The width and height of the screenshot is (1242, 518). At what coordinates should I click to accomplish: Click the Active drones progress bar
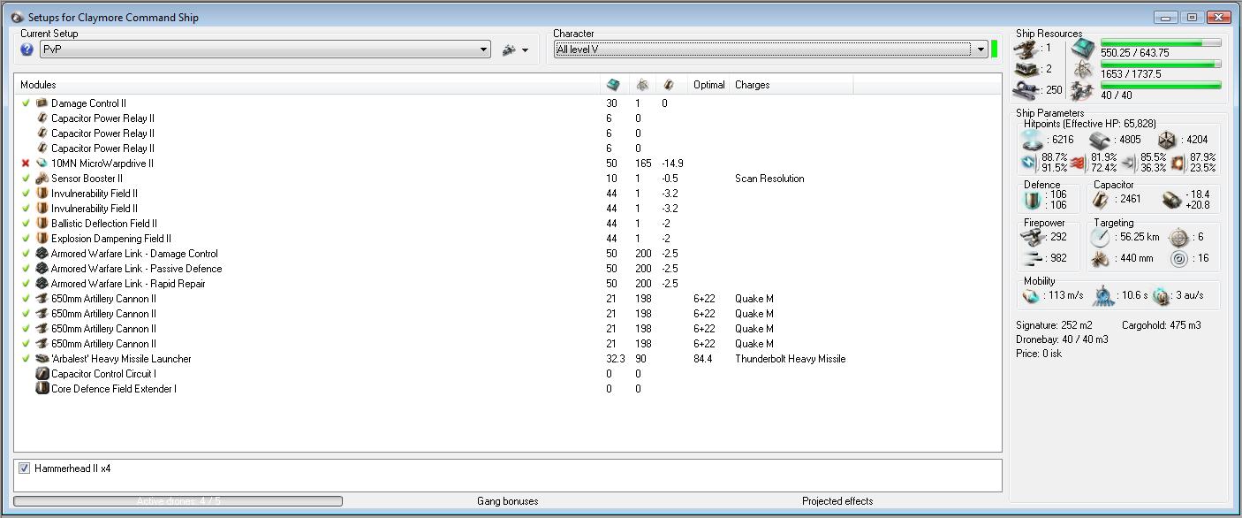[178, 501]
